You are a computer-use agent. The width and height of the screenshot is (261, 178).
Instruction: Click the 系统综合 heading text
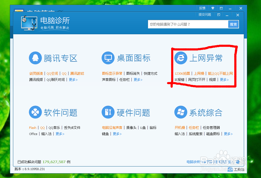[x=206, y=113]
